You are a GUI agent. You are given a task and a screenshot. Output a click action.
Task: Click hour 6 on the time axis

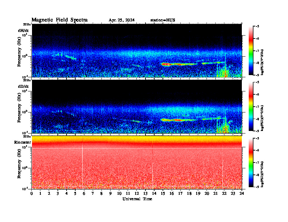pyautogui.click(x=84, y=194)
